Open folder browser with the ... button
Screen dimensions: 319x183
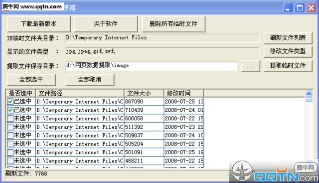(250, 66)
